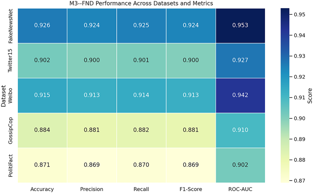Select the FakeNewsNet y-axis label
Image resolution: width=313 pixels, height=193 pixels.
pyautogui.click(x=11, y=26)
